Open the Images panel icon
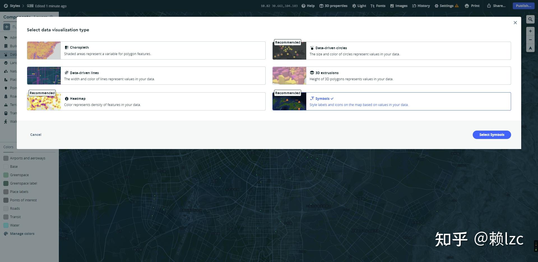538x262 pixels. 398,6
